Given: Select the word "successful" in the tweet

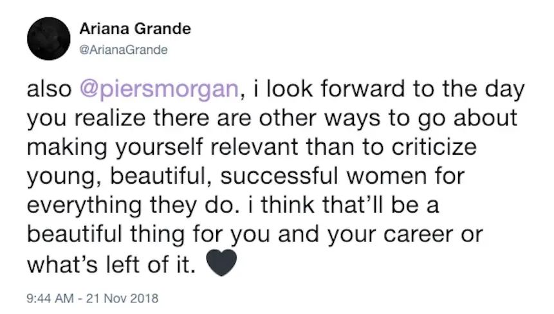Looking at the screenshot, I should [279, 176].
